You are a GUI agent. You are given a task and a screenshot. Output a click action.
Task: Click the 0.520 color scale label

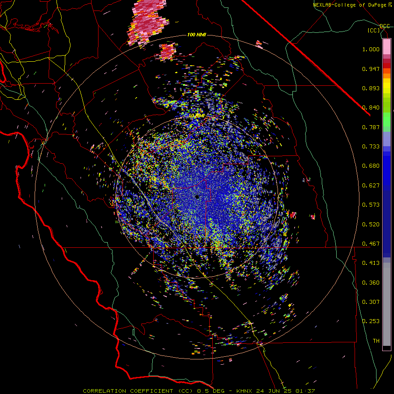tap(371, 224)
